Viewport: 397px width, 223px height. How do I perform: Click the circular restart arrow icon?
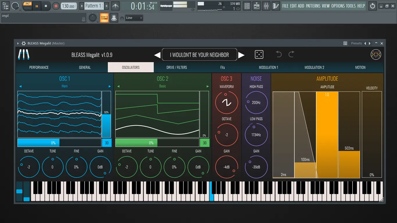click(x=373, y=6)
